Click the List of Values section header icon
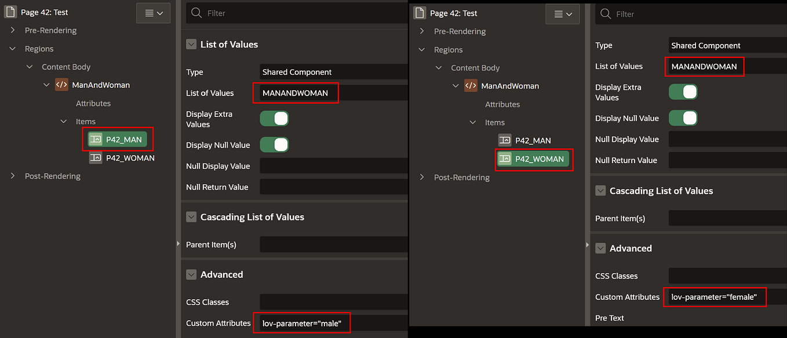Screen dimensions: 787x338 (x=191, y=44)
